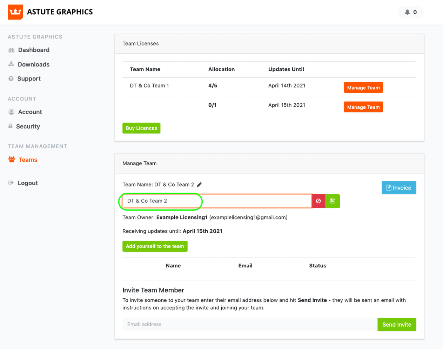Click Add yourself to the team
Viewport: 443px width, 349px height.
[155, 246]
